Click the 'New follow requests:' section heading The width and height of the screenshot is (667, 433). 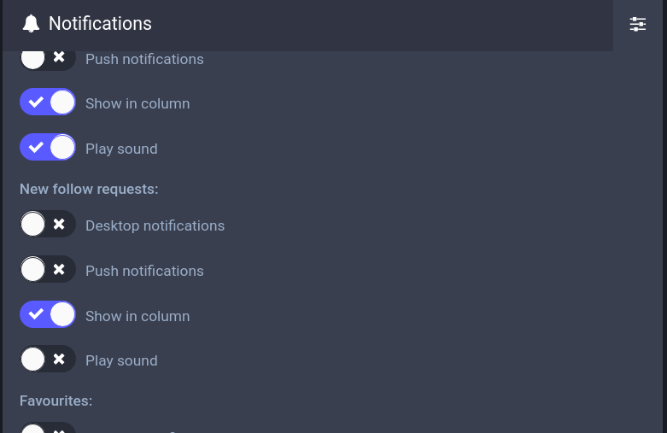click(89, 189)
